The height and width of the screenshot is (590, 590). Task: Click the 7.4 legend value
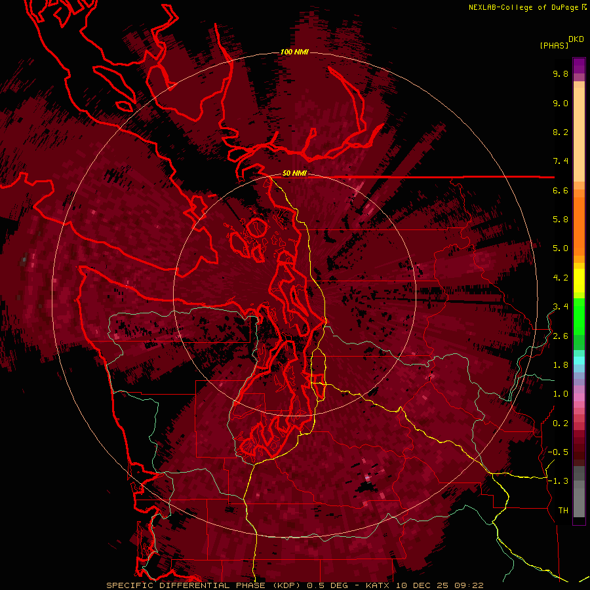(560, 161)
